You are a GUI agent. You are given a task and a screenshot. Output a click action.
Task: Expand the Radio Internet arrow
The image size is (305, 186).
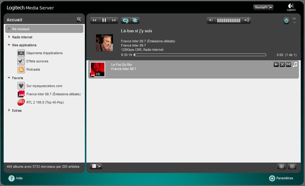tap(9, 37)
